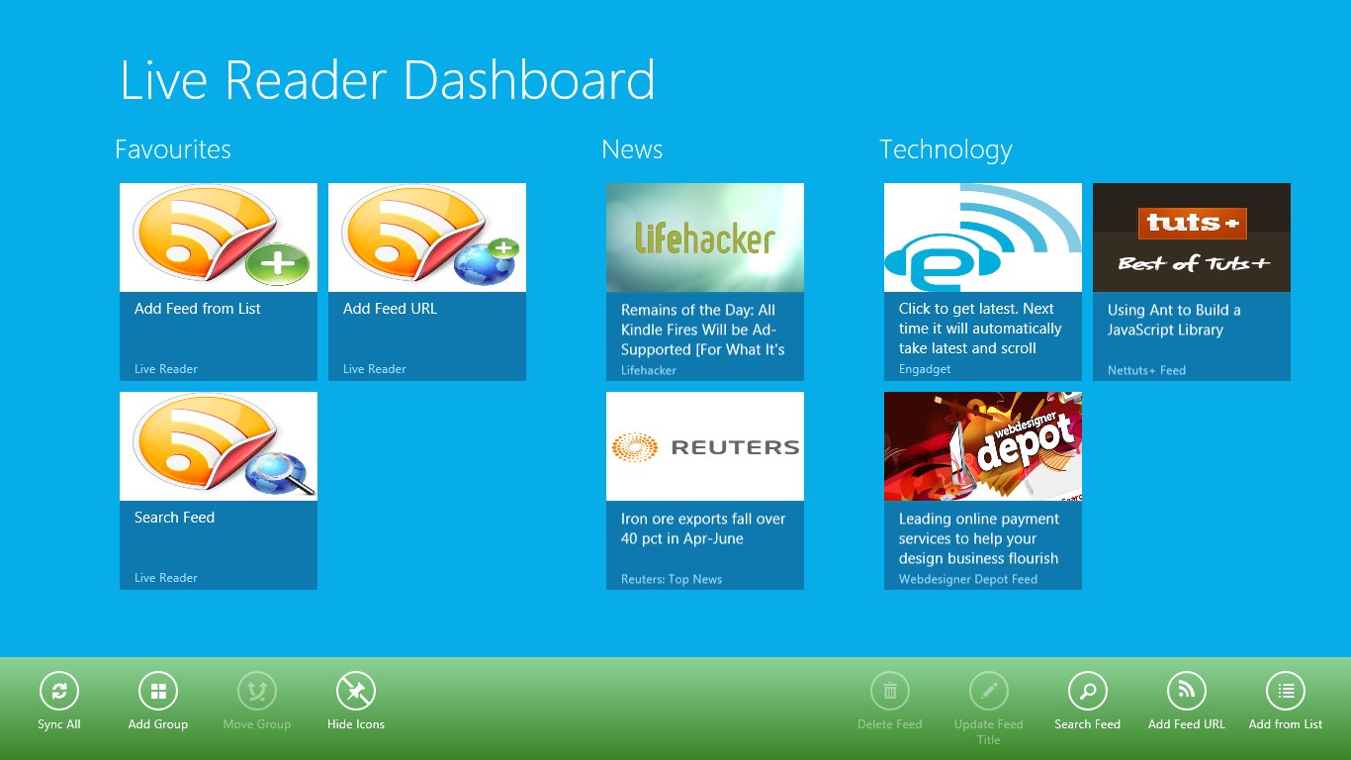The image size is (1351, 760).
Task: Click the 'Engadget' source label
Action: click(x=925, y=369)
